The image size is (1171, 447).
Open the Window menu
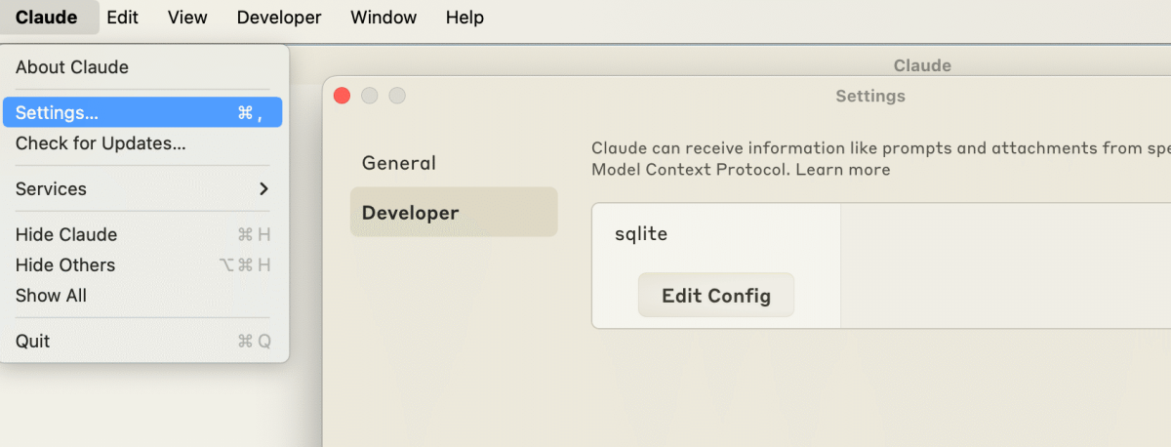pyautogui.click(x=384, y=18)
